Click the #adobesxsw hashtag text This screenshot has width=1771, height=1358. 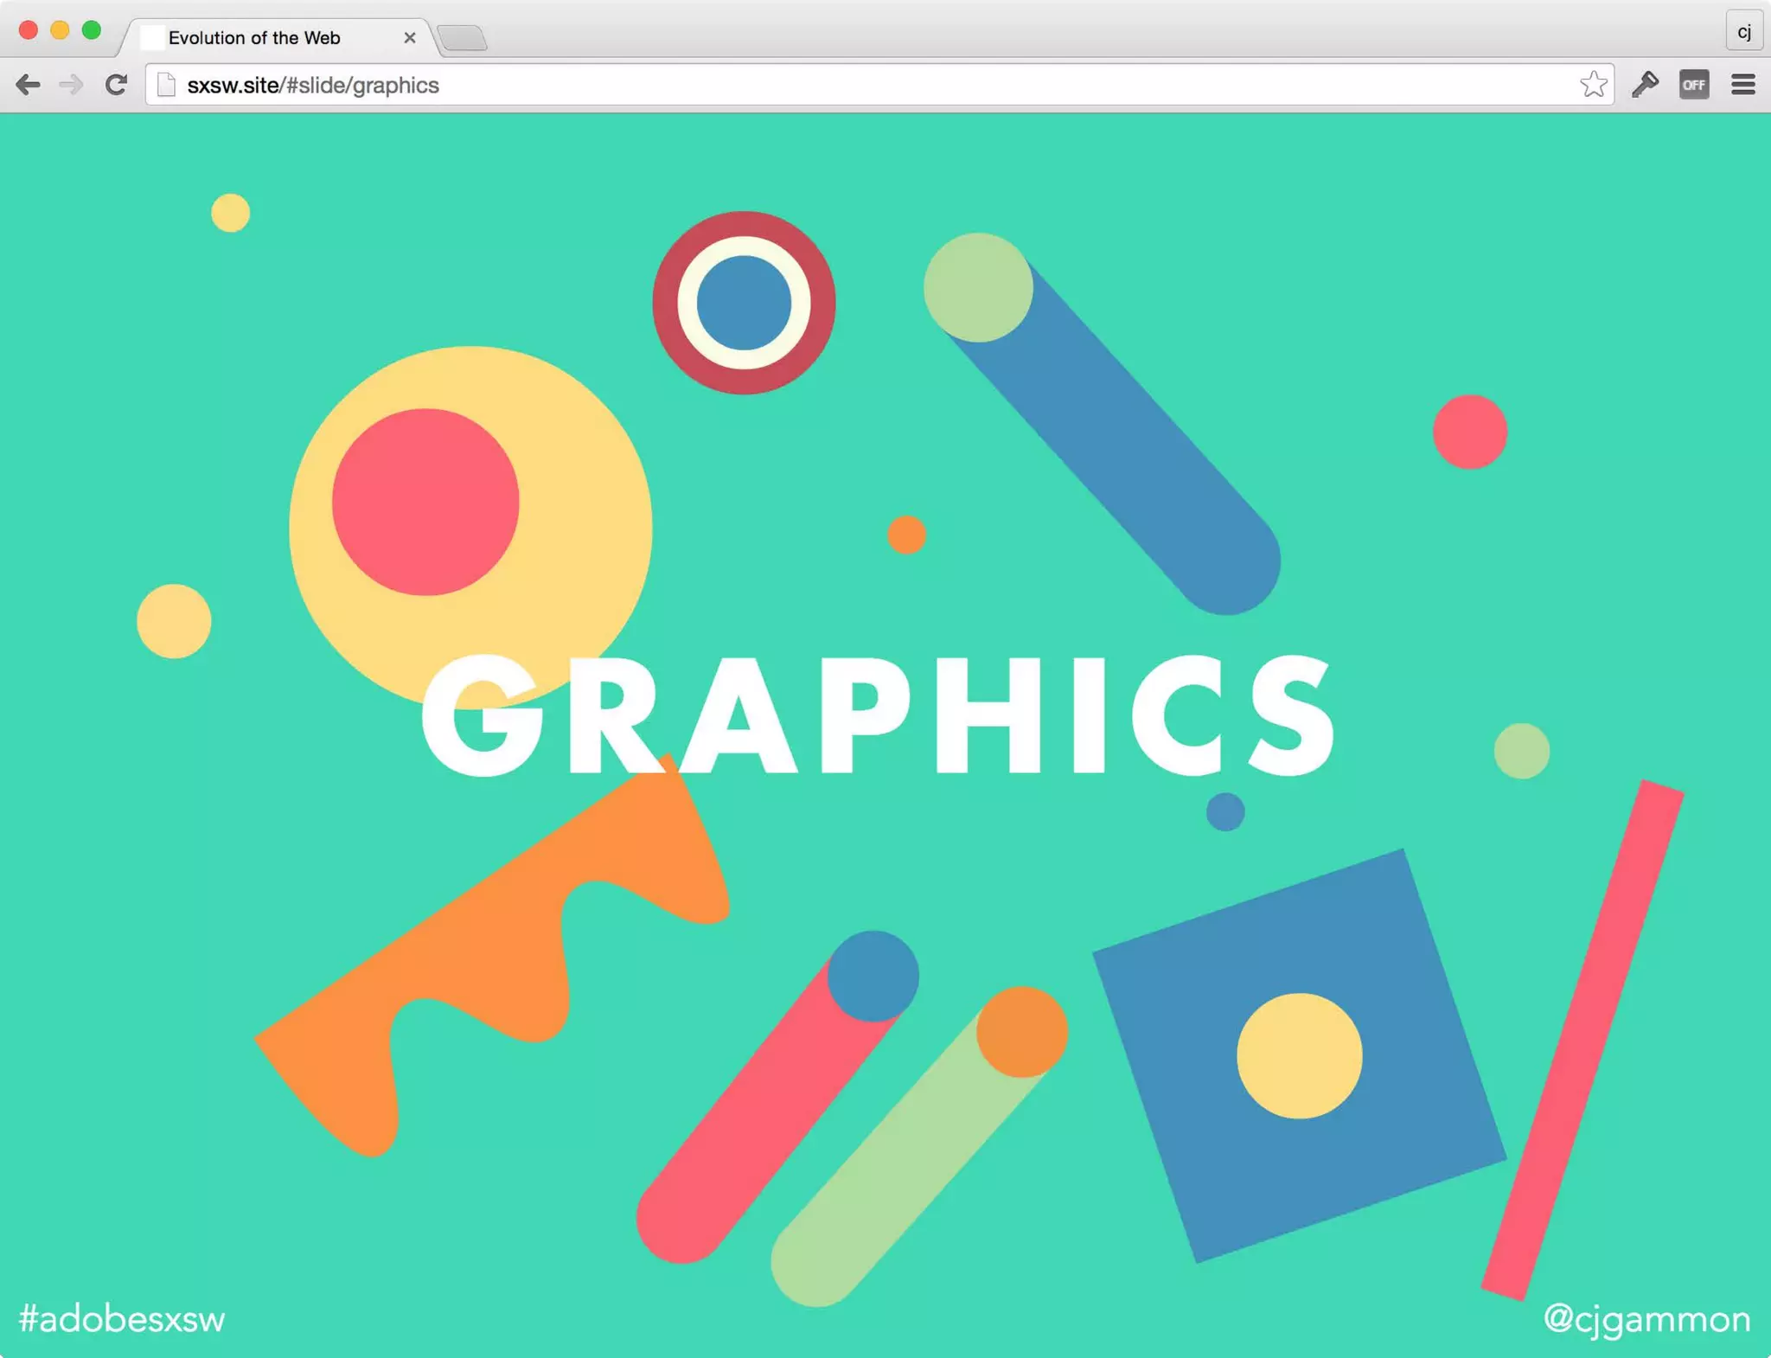[x=122, y=1319]
